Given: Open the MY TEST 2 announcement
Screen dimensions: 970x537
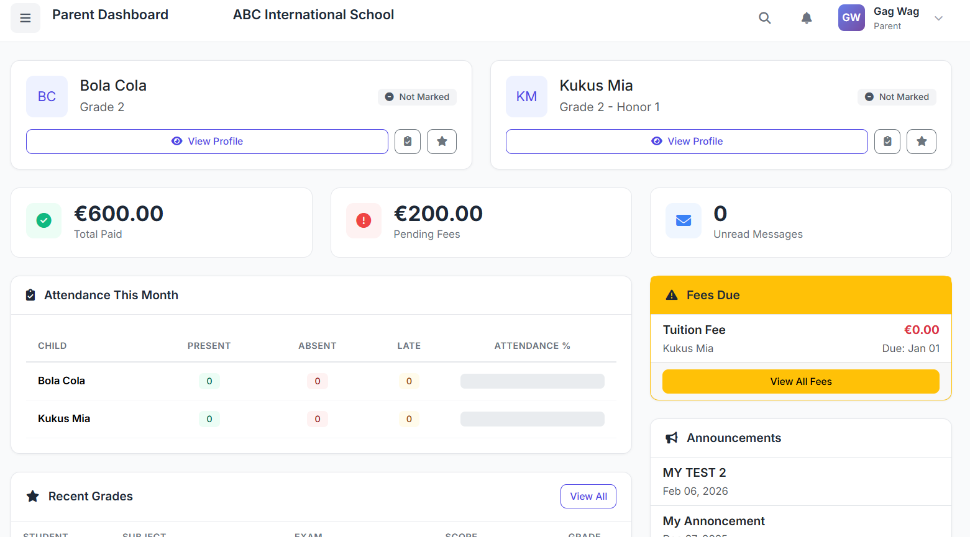Looking at the screenshot, I should pos(800,482).
